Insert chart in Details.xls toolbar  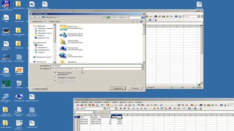point(192,105)
